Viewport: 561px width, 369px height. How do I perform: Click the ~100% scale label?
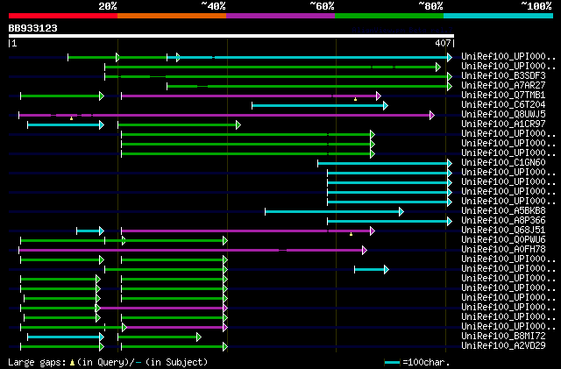pos(536,6)
